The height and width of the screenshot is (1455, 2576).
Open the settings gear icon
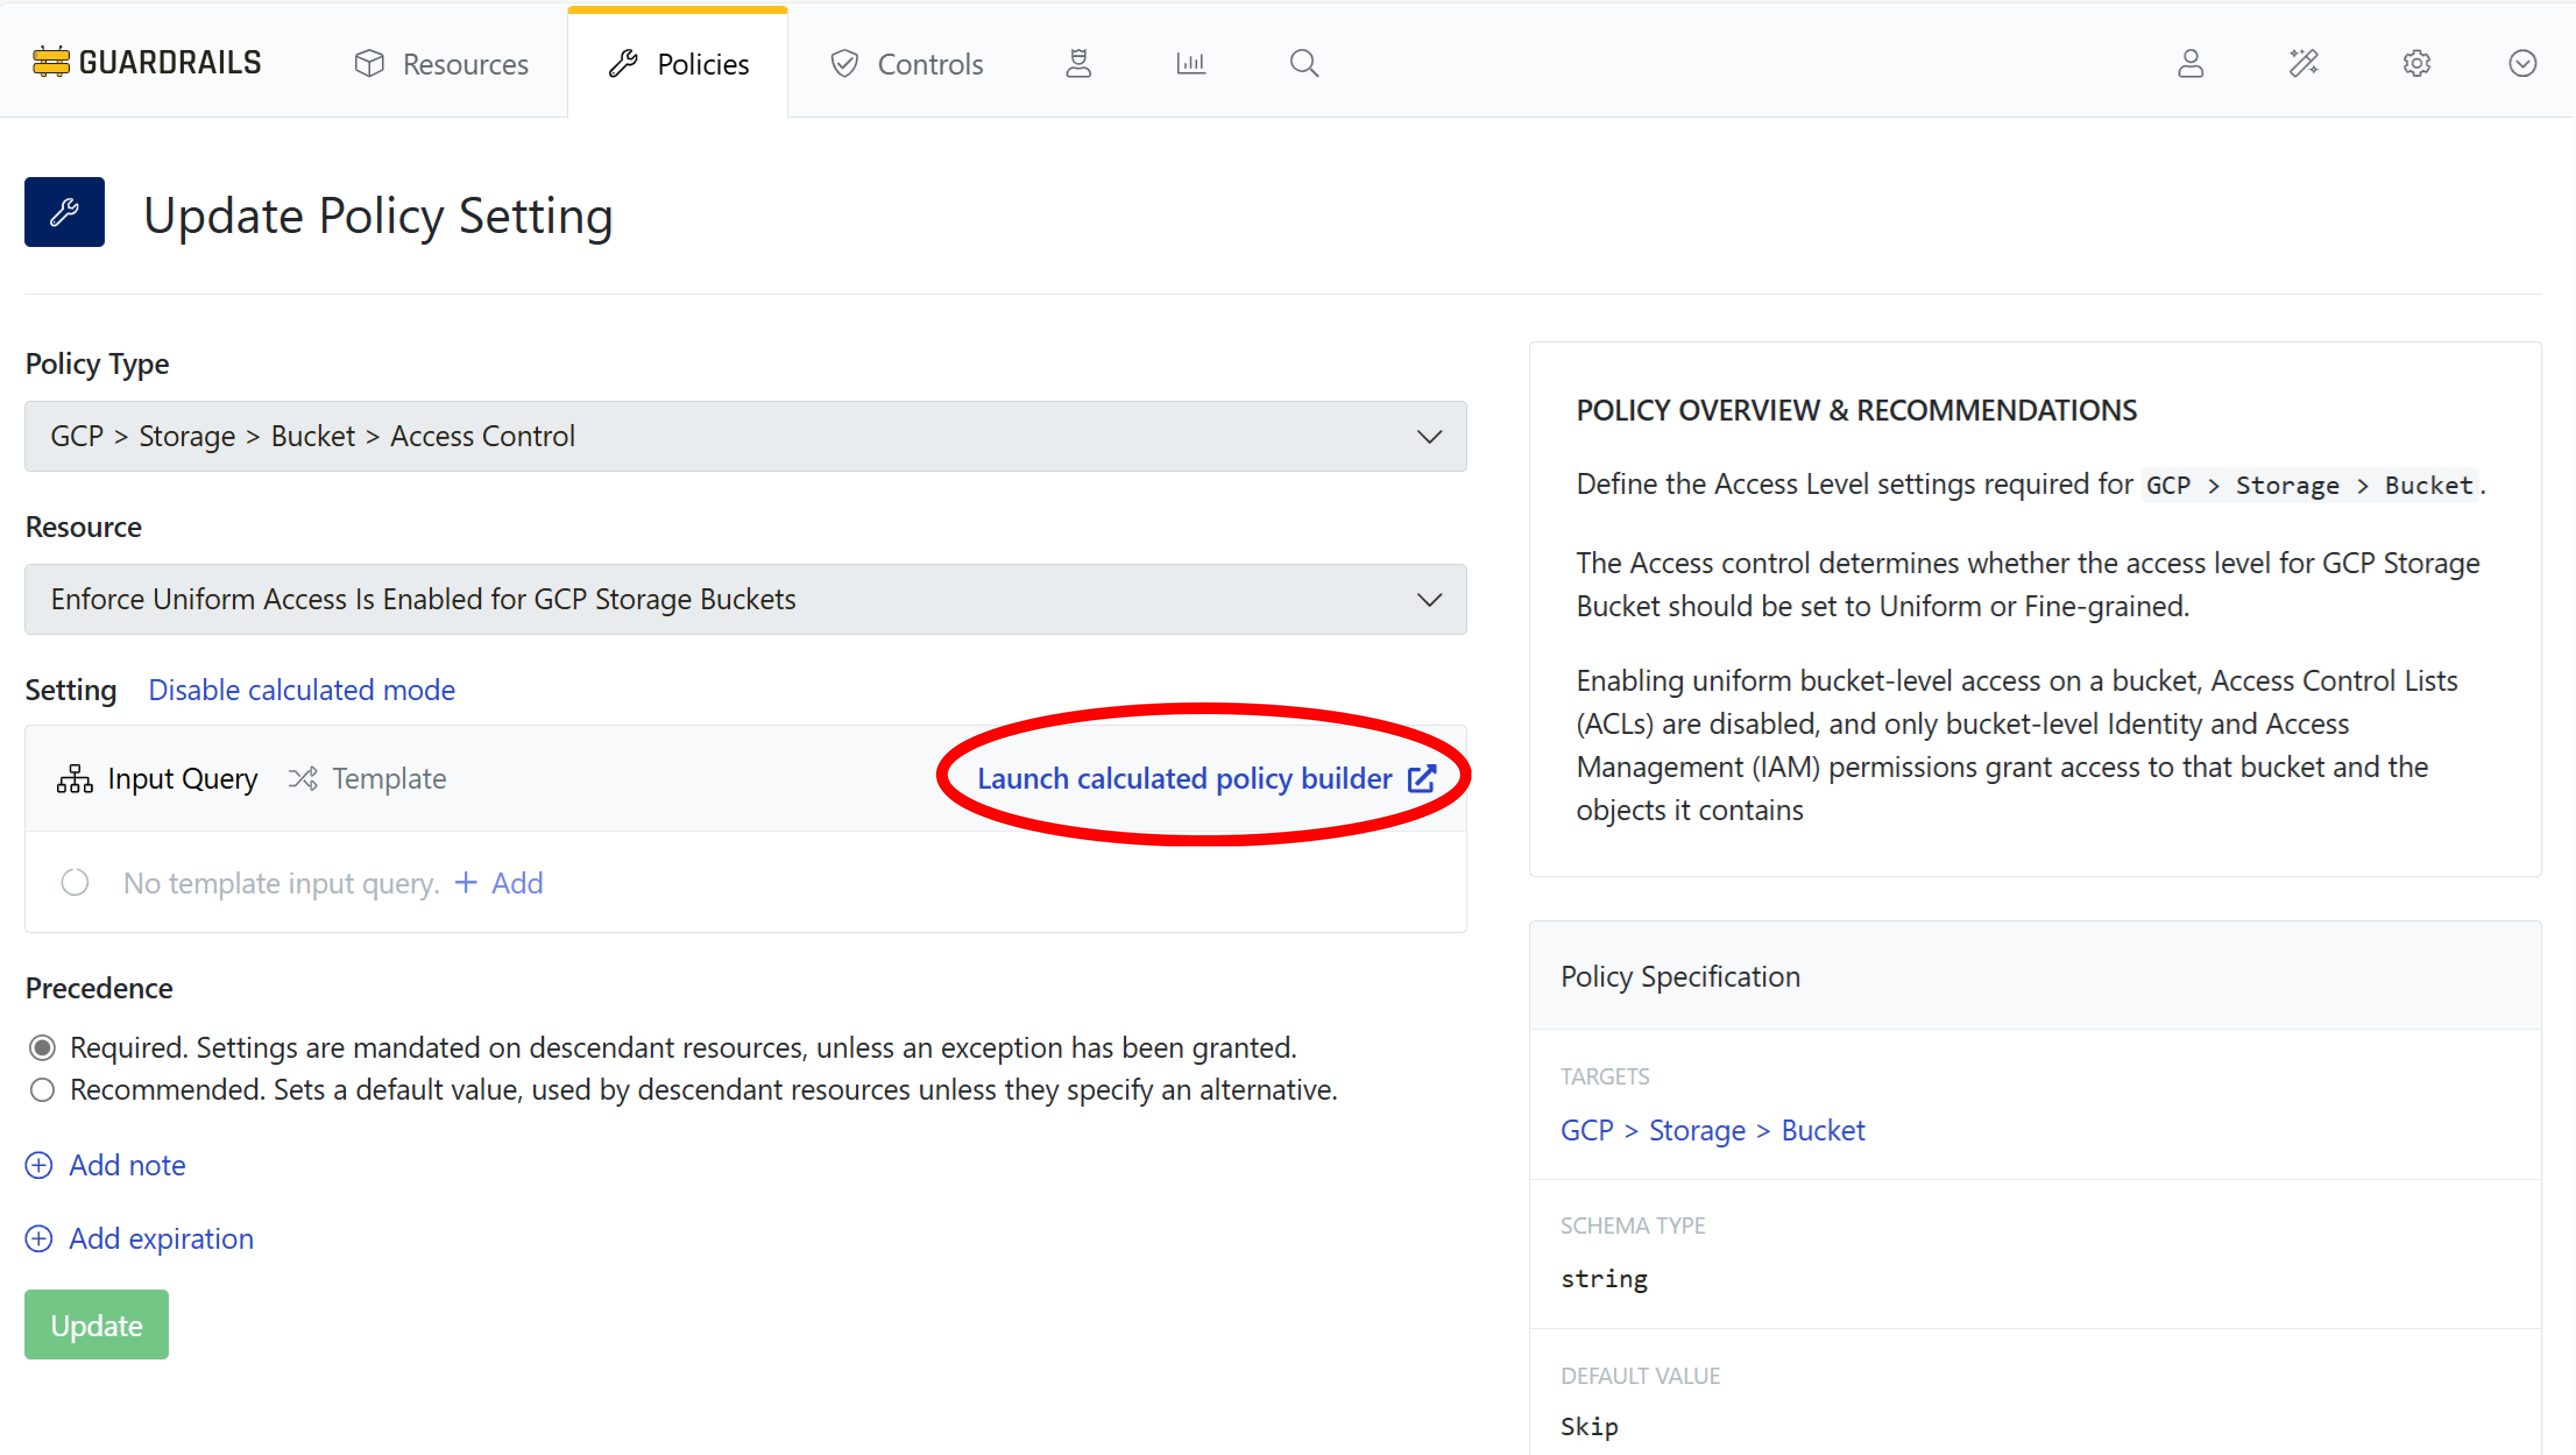pos(2416,64)
